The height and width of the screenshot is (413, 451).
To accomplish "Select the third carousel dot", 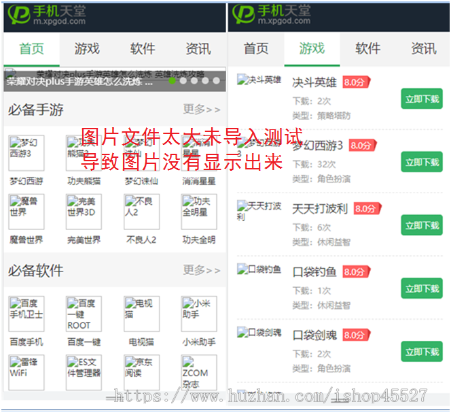I will [x=194, y=81].
